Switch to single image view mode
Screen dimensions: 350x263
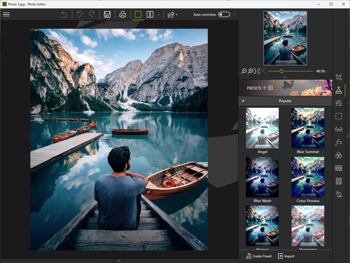(138, 14)
